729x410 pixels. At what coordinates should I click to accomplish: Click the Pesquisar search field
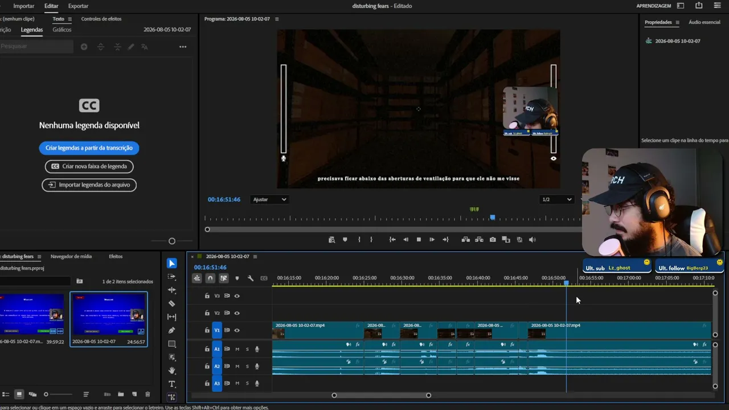pos(36,47)
